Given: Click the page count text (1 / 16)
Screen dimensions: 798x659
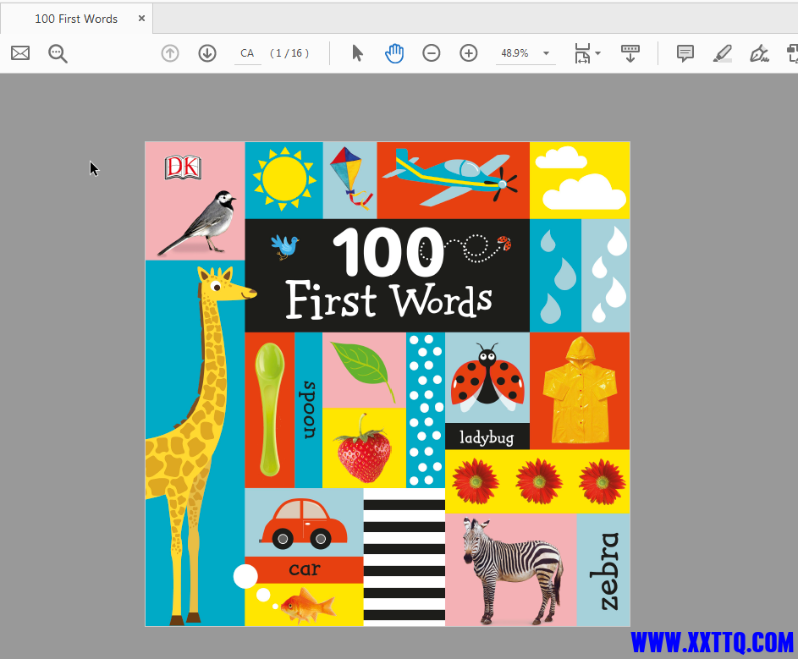Looking at the screenshot, I should point(289,53).
